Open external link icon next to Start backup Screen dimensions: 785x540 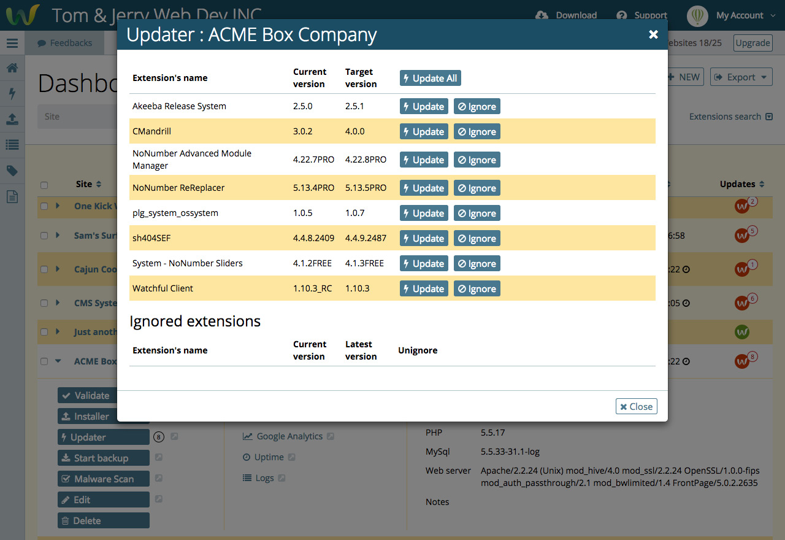click(159, 457)
